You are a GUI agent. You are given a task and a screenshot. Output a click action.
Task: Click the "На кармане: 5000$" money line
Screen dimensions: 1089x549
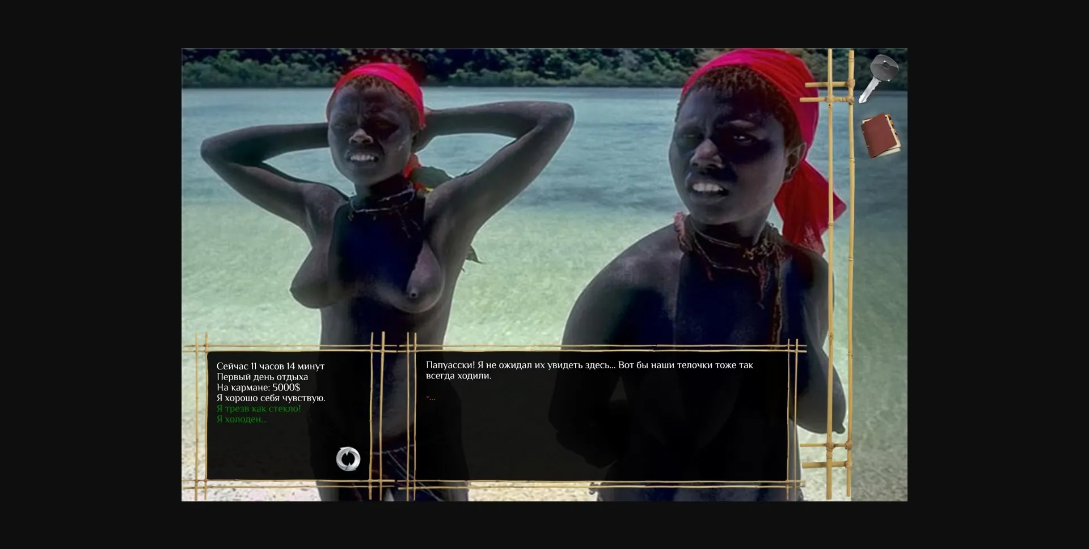click(x=258, y=388)
